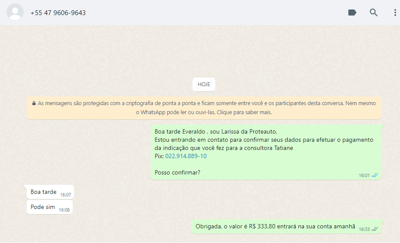Select the received "Pode sim" message
This screenshot has height=243, width=400.
(43, 207)
